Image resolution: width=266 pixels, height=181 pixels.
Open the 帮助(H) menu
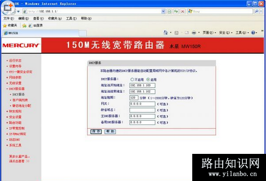[x=86, y=18]
